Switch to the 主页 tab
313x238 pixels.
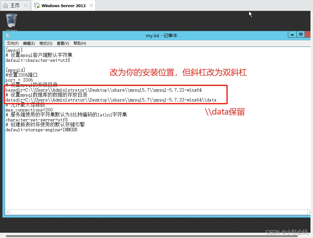pyautogui.click(x=16, y=6)
